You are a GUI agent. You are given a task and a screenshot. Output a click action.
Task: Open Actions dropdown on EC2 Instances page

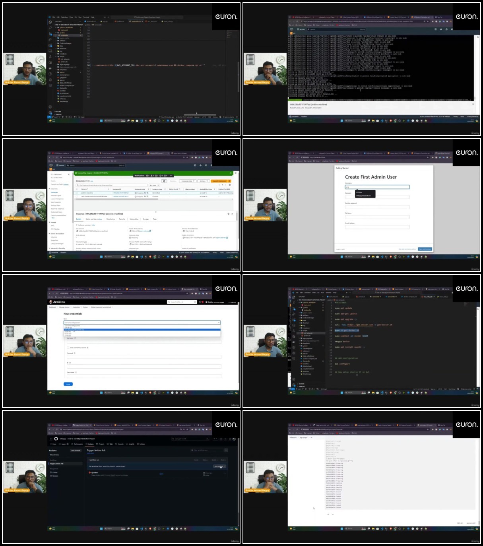(x=204, y=181)
